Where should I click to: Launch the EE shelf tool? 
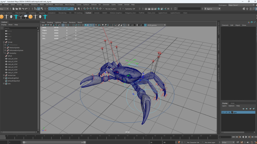coord(26,17)
